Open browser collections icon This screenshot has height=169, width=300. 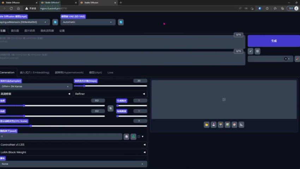pos(282,8)
